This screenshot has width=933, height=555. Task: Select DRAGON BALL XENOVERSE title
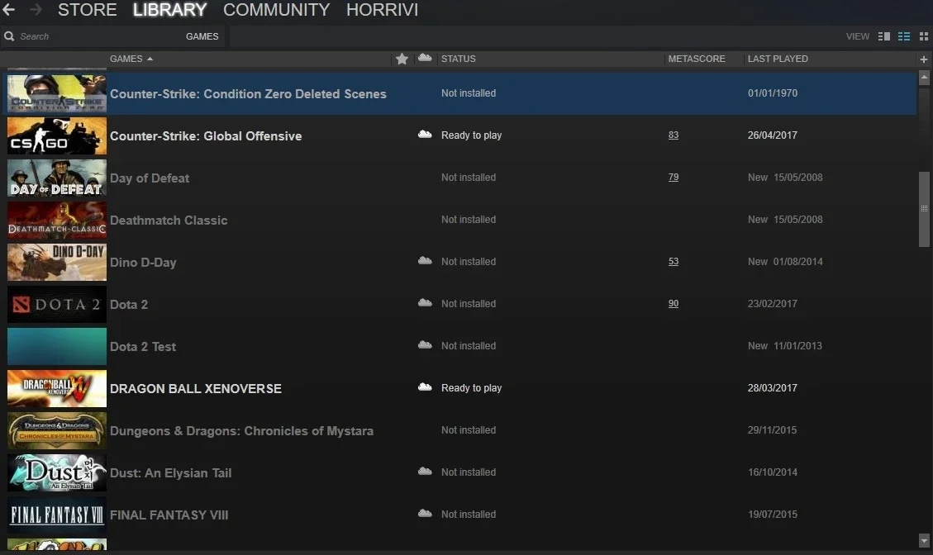click(x=196, y=388)
